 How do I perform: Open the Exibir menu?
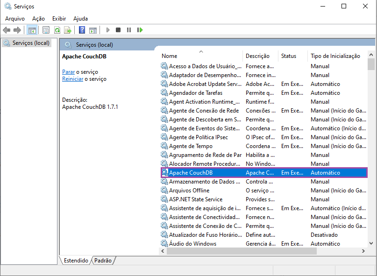click(59, 19)
